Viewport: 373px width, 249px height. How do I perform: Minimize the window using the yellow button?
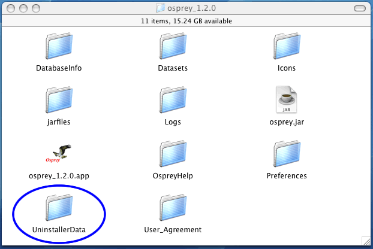point(23,8)
